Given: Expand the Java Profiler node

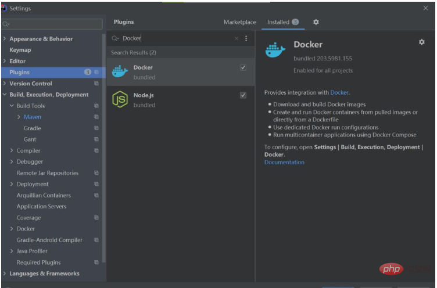Looking at the screenshot, I should click(12, 251).
